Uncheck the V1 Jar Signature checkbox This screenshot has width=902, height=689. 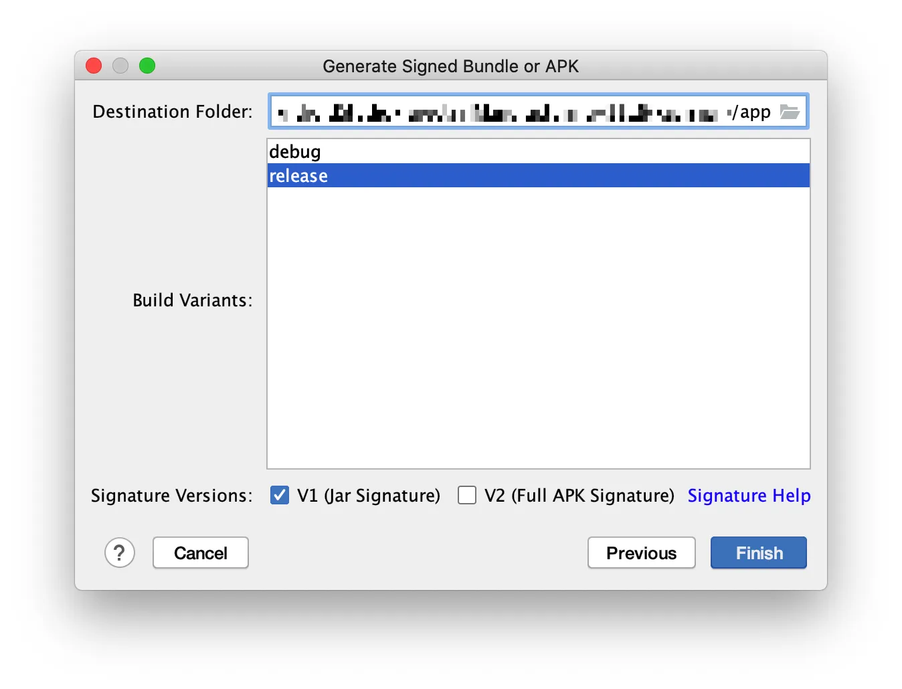tap(280, 495)
